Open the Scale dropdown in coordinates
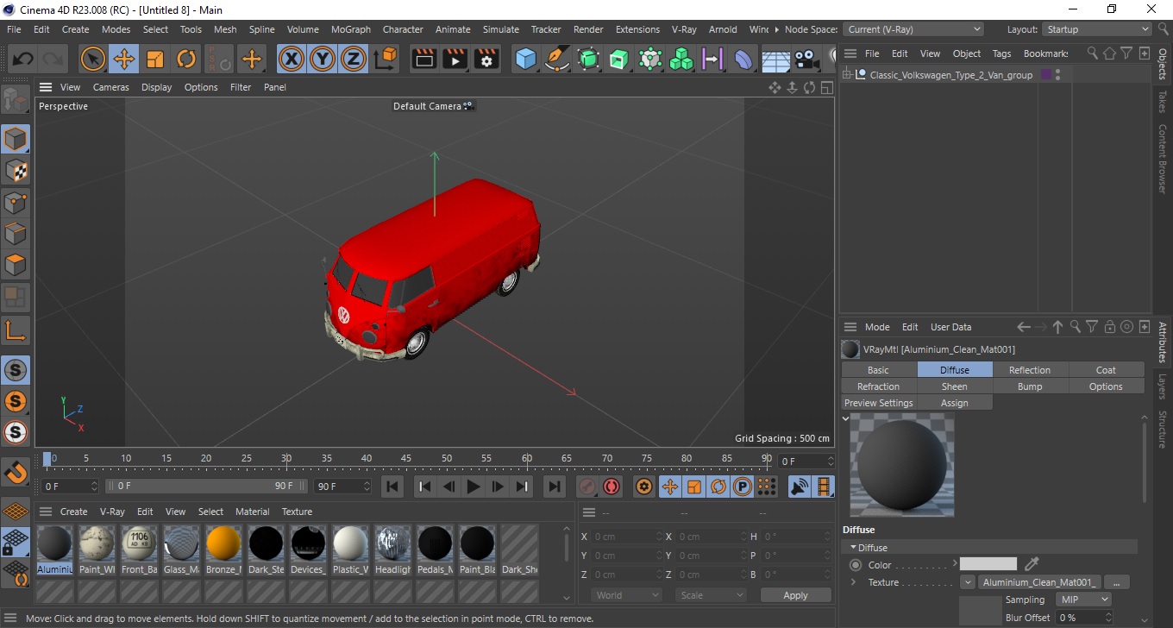Viewport: 1173px width, 628px height. (711, 595)
